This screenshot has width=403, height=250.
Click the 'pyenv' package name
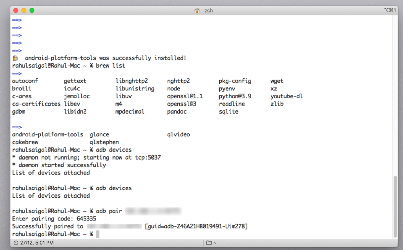[x=227, y=89]
